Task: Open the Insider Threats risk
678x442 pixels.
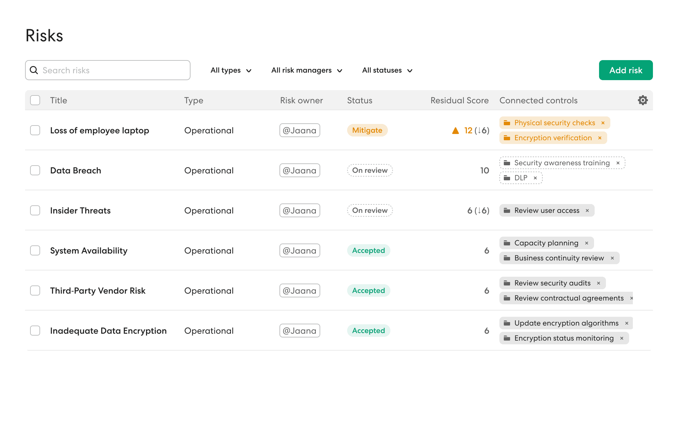Action: (x=80, y=211)
